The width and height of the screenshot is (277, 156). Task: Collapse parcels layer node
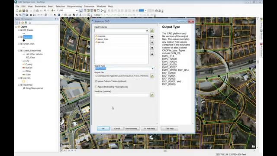19,78
